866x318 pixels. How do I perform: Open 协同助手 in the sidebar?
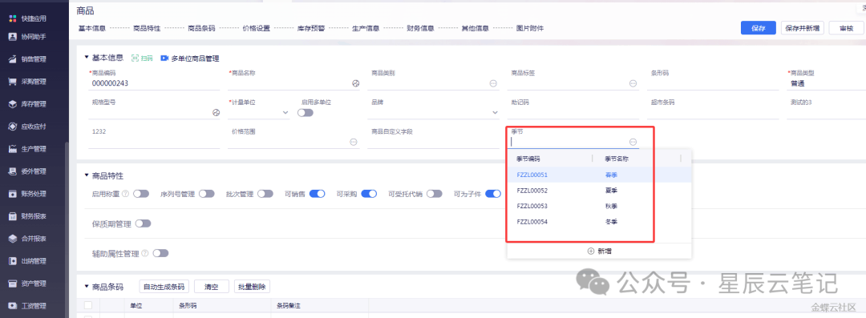[x=27, y=37]
